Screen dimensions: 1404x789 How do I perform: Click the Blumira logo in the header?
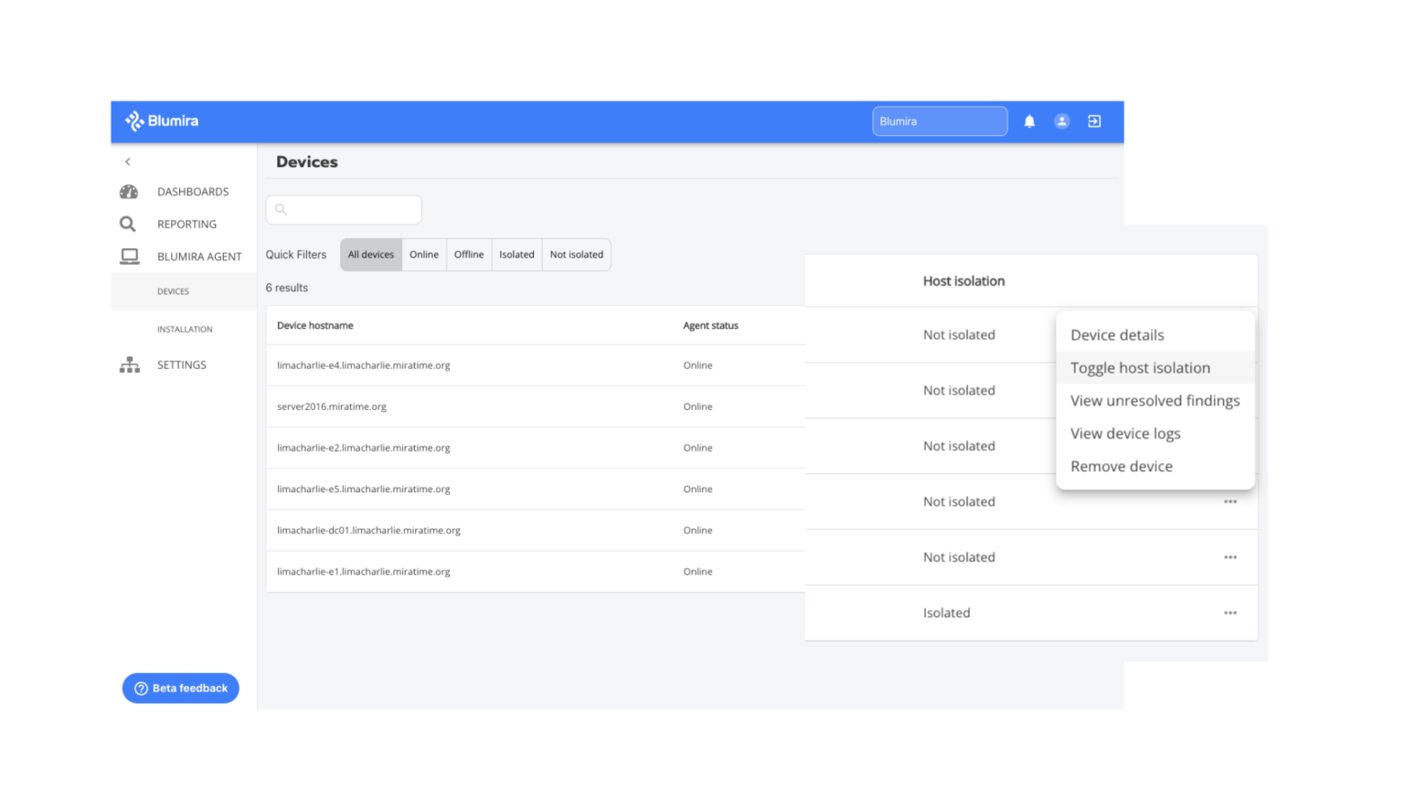(x=161, y=121)
